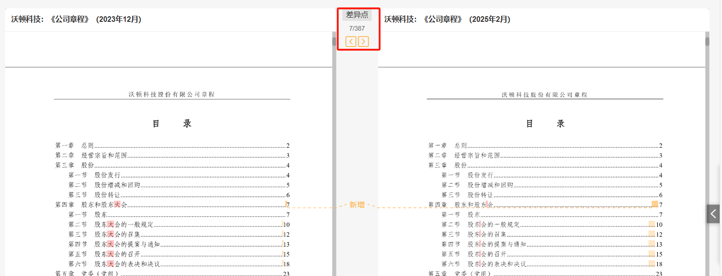Click 第六节 股东会的表决和决议 entry
Screen dimensions: 722x276
[x=552, y=264]
